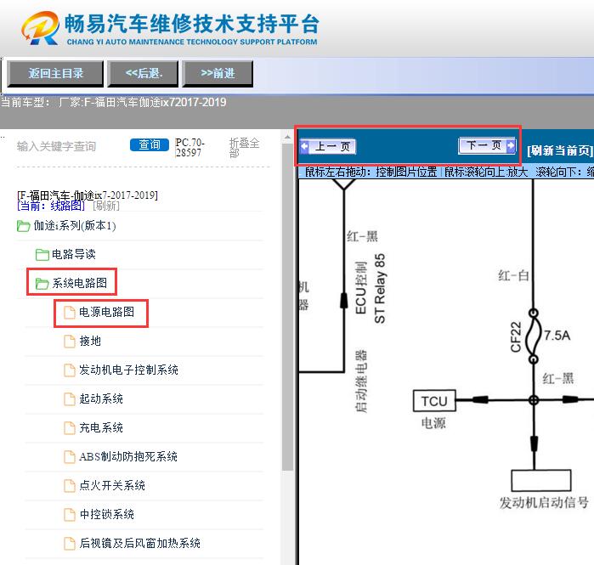The image size is (594, 565).
Task: Click the sidebar scrollbar up arrow
Action: click(x=287, y=137)
